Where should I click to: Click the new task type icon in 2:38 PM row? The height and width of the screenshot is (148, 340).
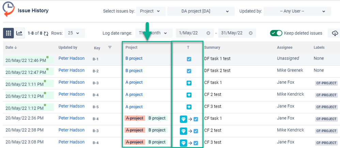click(x=196, y=131)
